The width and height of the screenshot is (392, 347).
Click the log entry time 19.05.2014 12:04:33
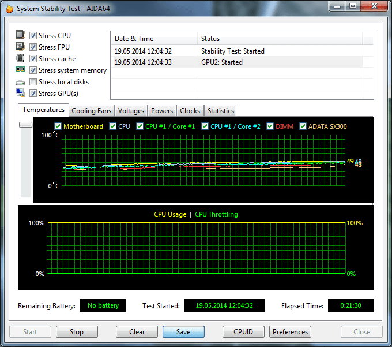[143, 62]
